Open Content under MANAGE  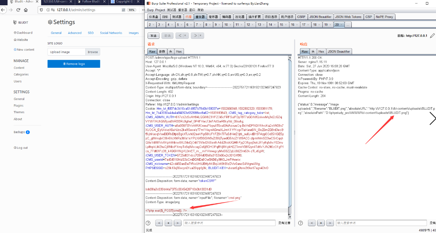(19, 68)
